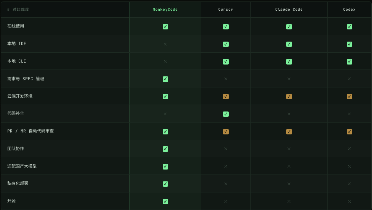The width and height of the screenshot is (372, 210).
Task: Click Codex amber check for PR / MR 自动代码审查
Action: point(350,132)
